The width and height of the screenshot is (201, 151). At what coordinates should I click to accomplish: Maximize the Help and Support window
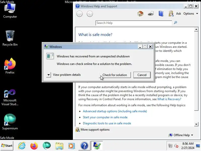191,6
